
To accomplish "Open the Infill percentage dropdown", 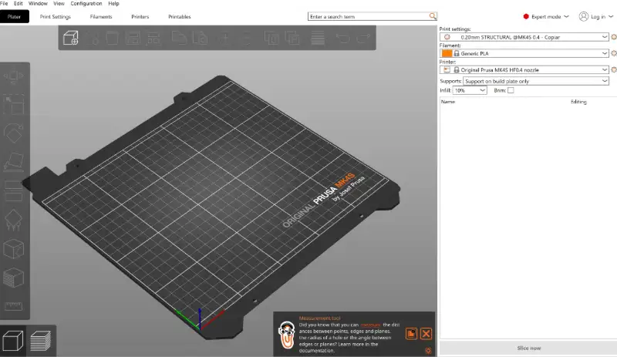I will (470, 90).
